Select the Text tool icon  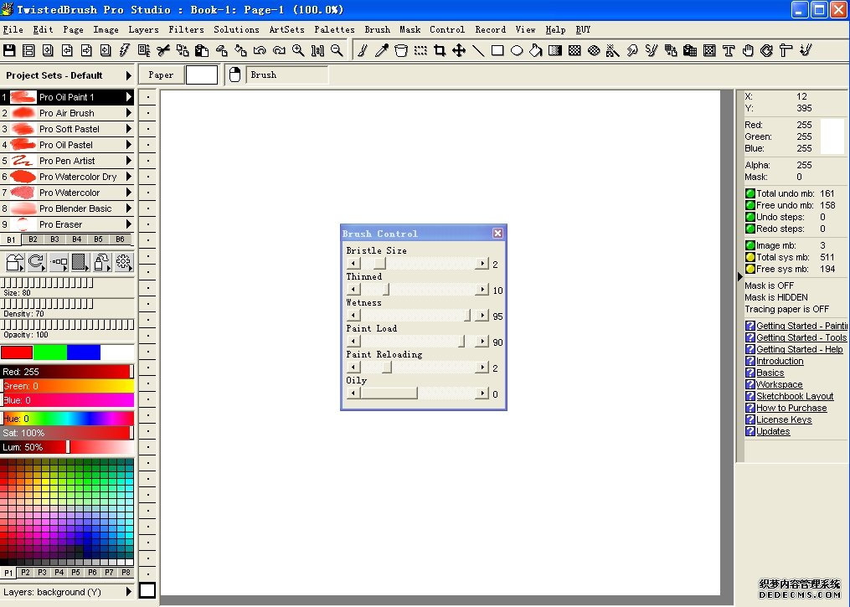[729, 50]
